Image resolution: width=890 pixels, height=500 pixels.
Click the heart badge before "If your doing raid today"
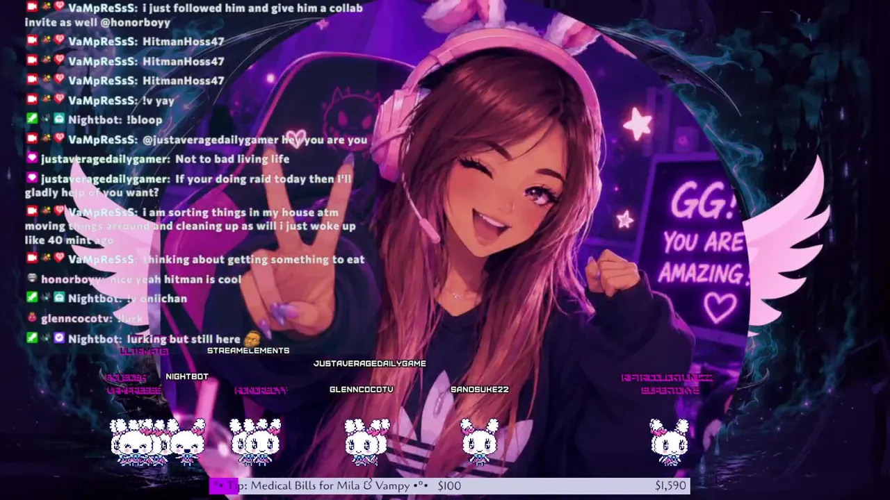pos(31,178)
